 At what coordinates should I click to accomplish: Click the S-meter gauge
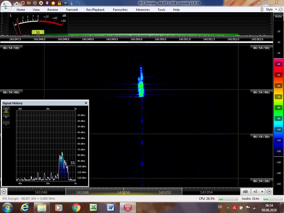(x=38, y=24)
